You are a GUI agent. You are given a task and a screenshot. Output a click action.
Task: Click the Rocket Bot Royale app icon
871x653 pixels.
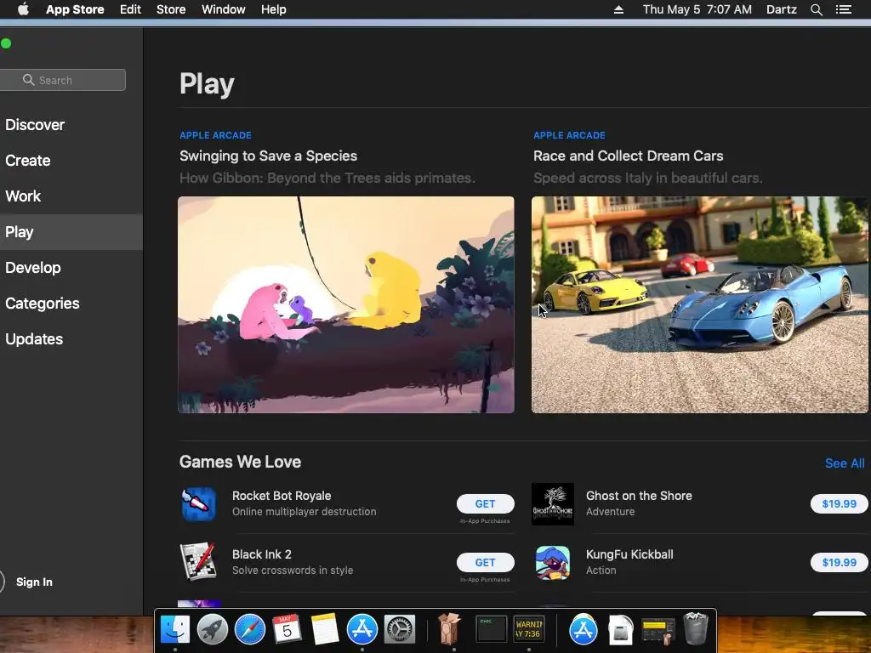pyautogui.click(x=199, y=503)
